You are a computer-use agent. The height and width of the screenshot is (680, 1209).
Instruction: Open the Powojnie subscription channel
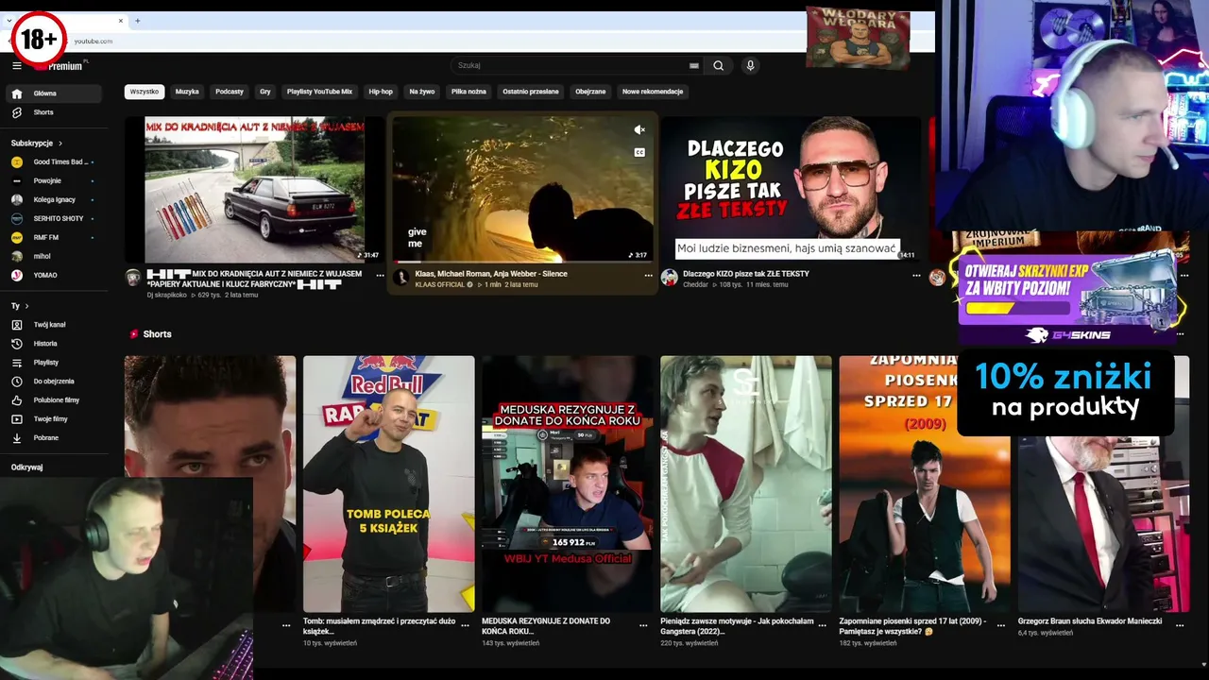[55, 181]
